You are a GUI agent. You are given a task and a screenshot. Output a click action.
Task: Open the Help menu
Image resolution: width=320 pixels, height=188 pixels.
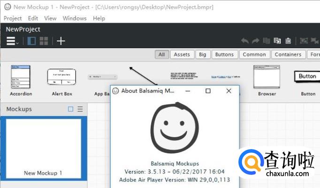[x=99, y=18]
